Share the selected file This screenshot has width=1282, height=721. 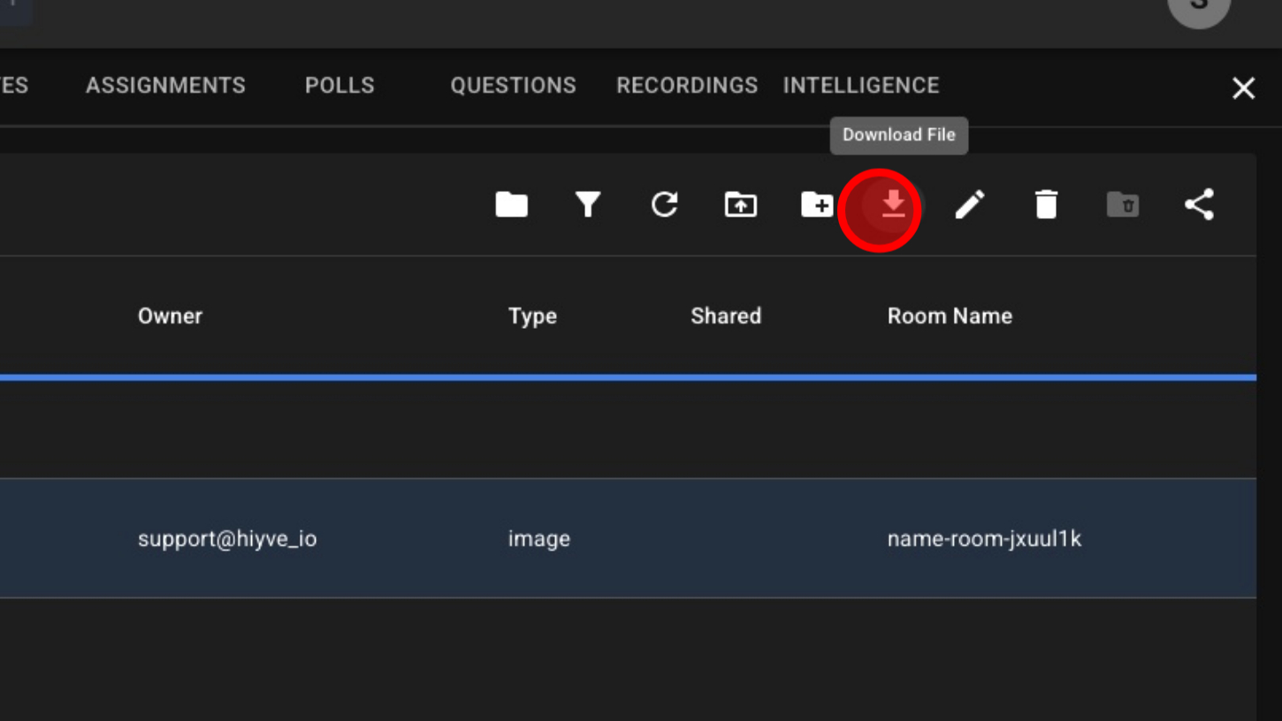[x=1199, y=205]
